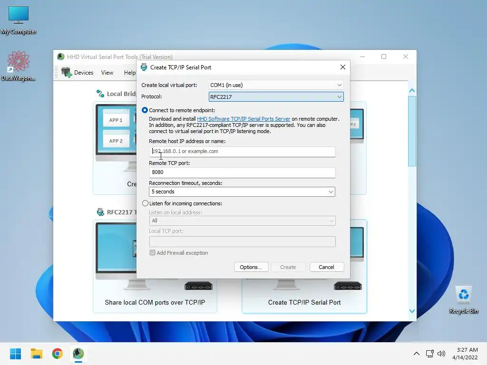487x365 pixels.
Task: Click Remote host IP address field
Action: pyautogui.click(x=242, y=152)
